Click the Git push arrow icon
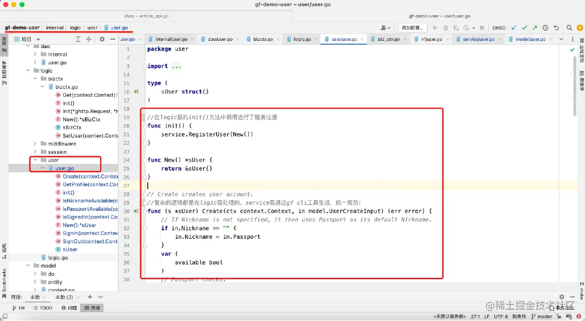Screen dimensions: 585x321 (535, 27)
